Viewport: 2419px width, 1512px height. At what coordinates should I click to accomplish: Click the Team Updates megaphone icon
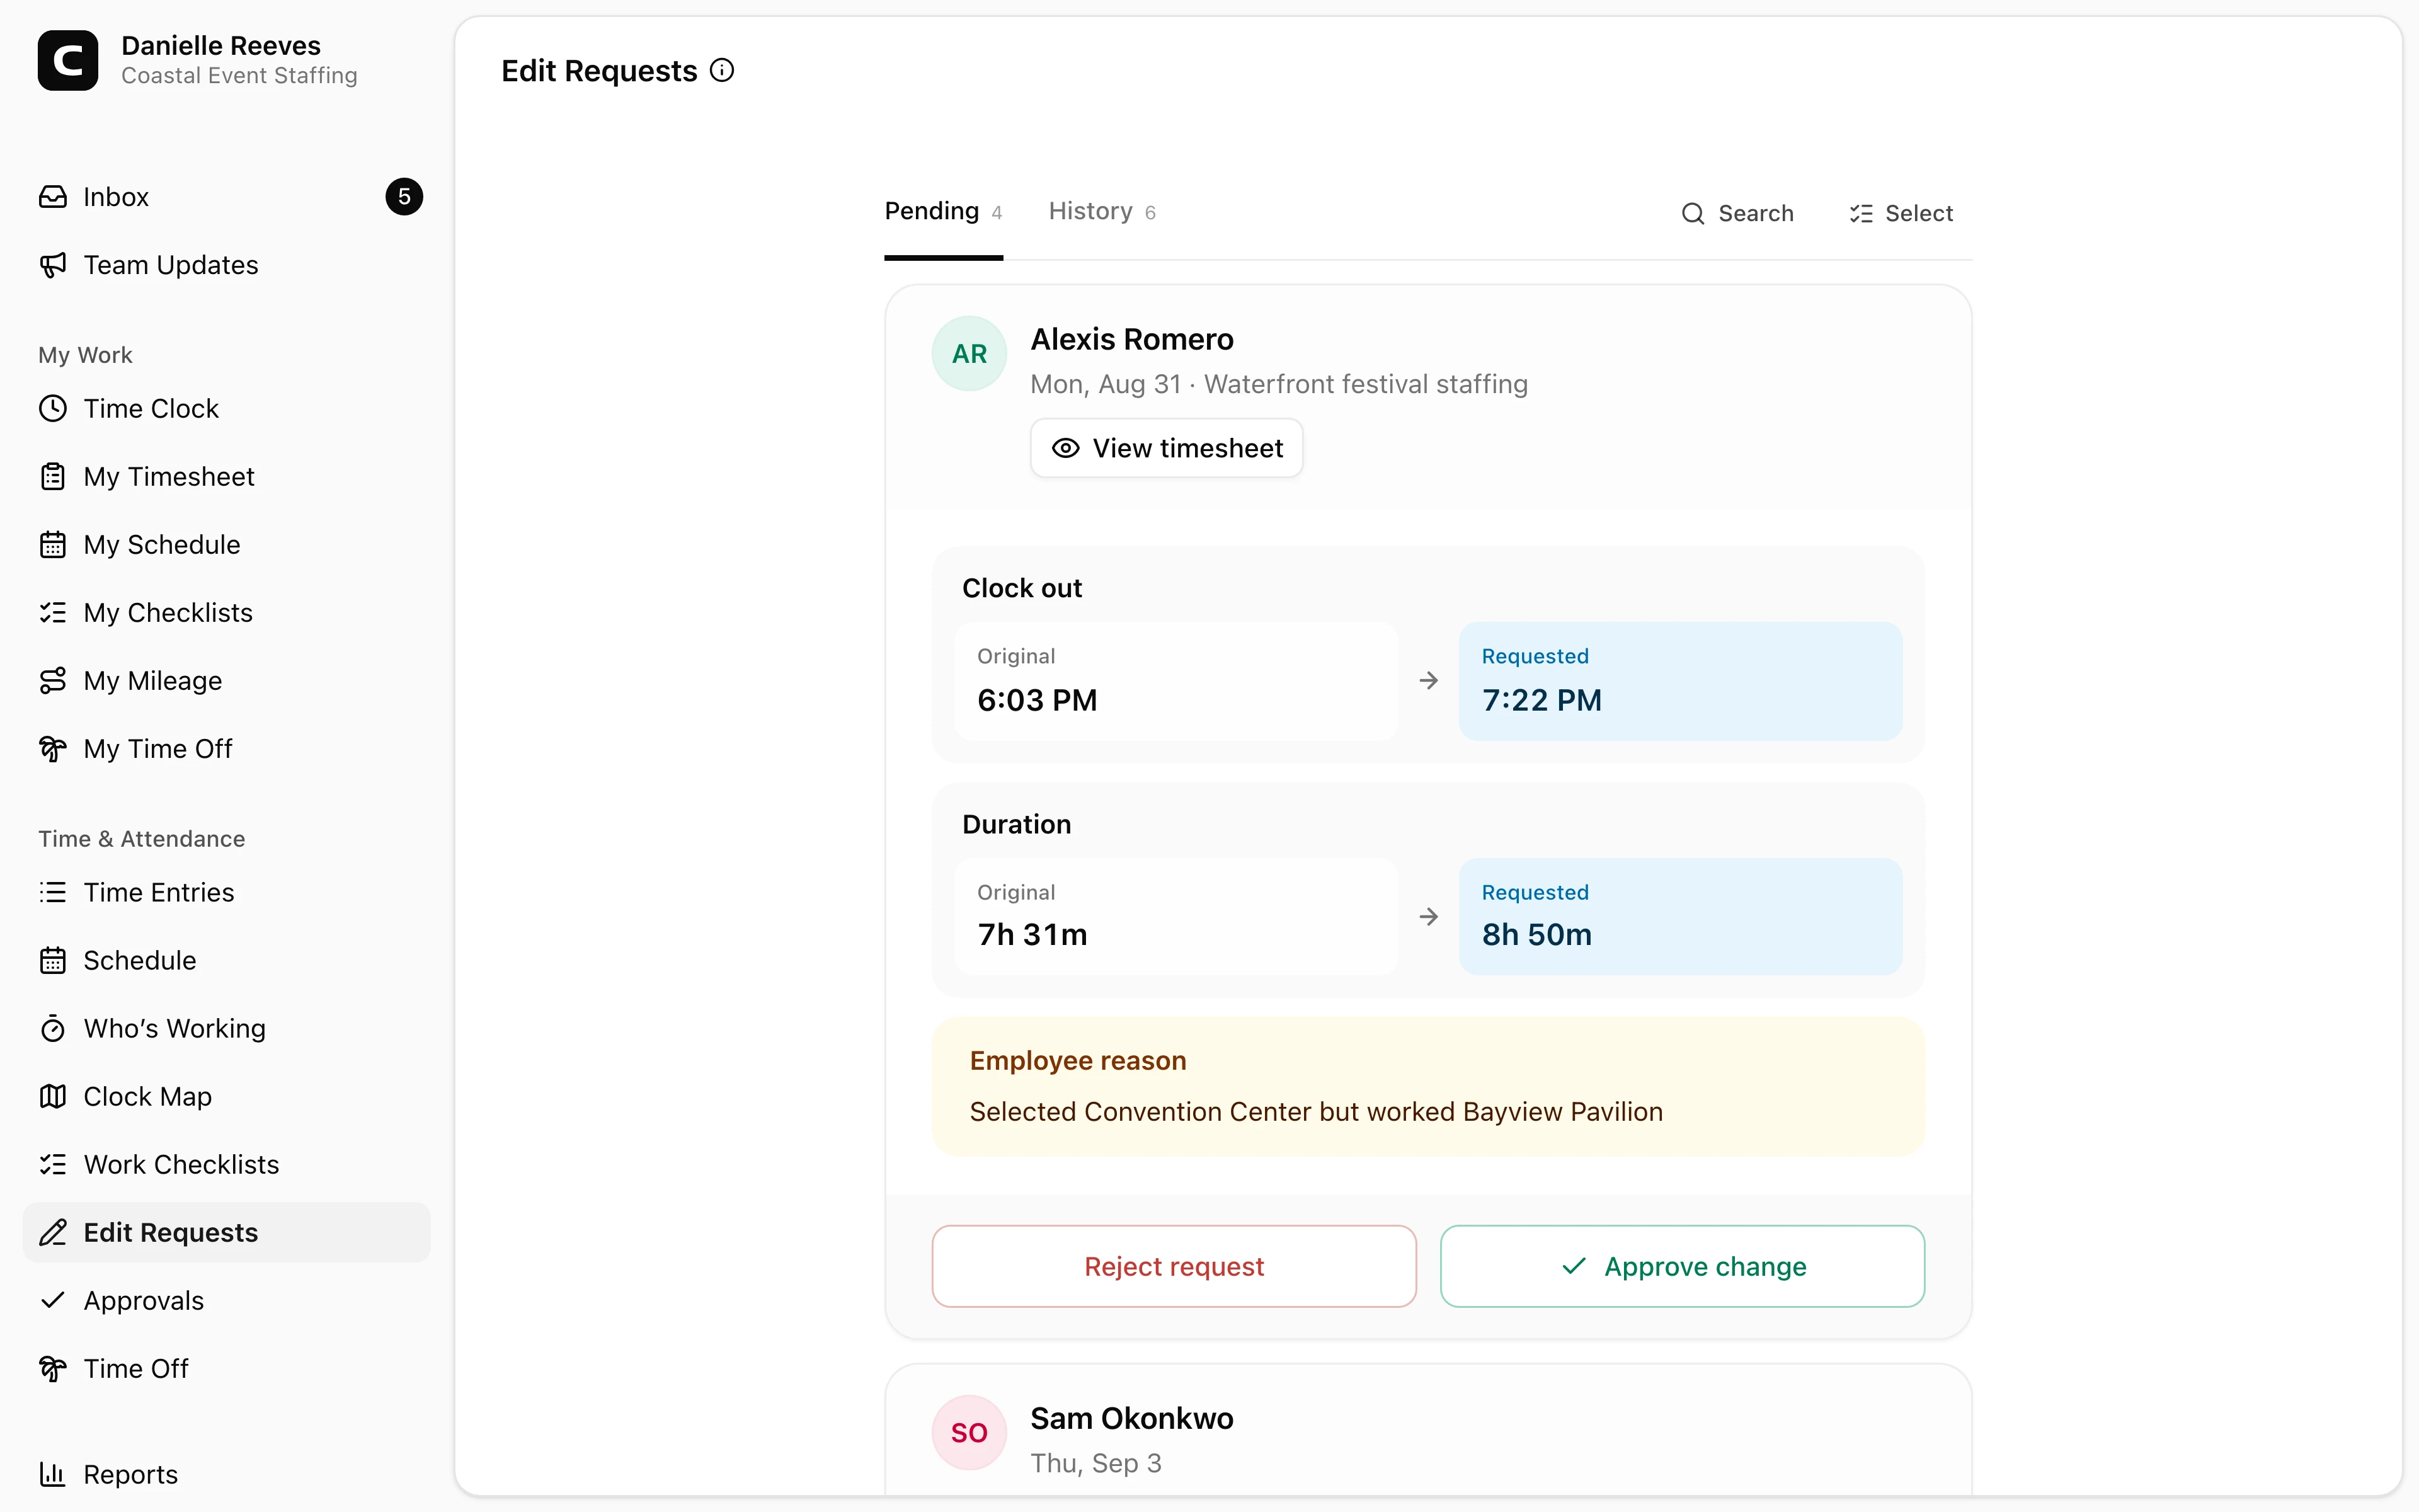[53, 265]
